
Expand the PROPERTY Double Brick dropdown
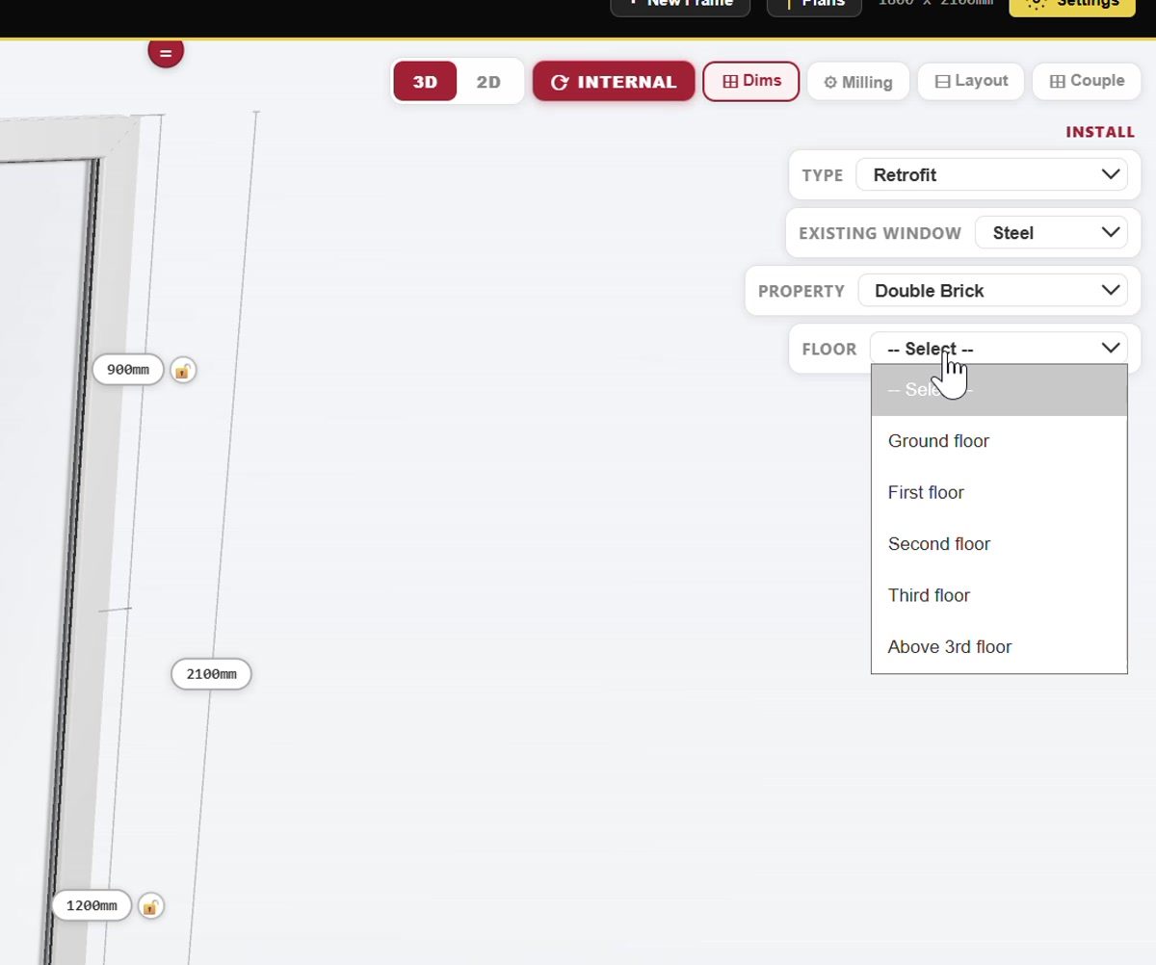[x=992, y=291]
